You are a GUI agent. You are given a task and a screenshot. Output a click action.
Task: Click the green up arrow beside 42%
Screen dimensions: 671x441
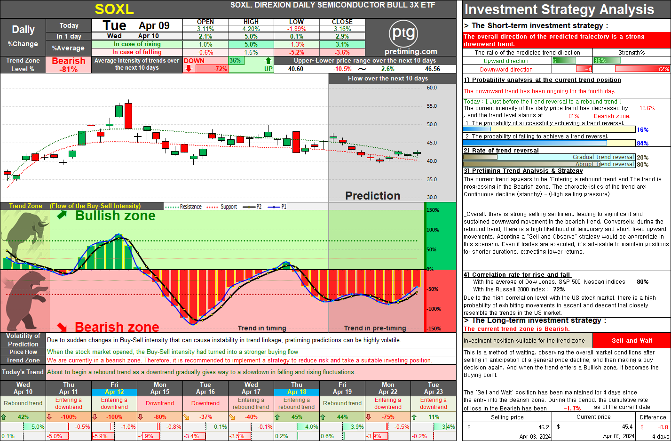(x=4, y=417)
